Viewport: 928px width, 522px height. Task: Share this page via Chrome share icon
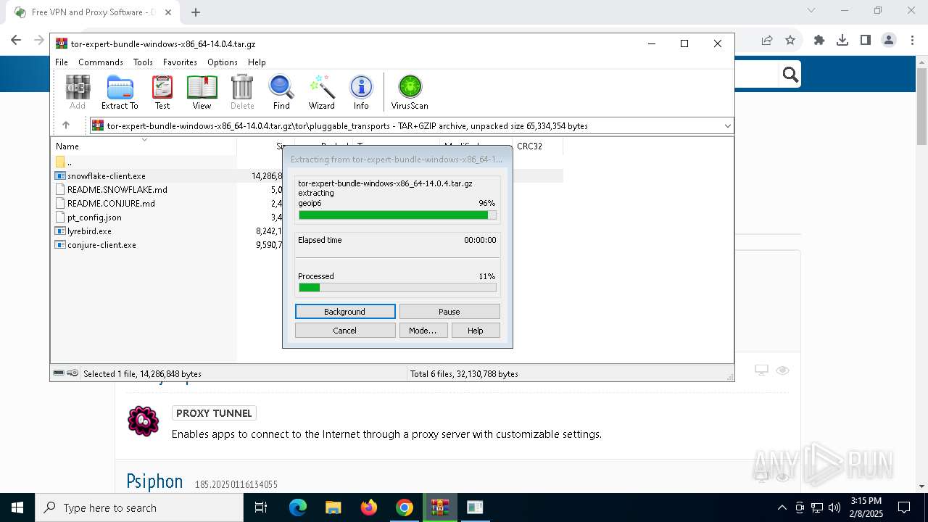[x=767, y=40]
